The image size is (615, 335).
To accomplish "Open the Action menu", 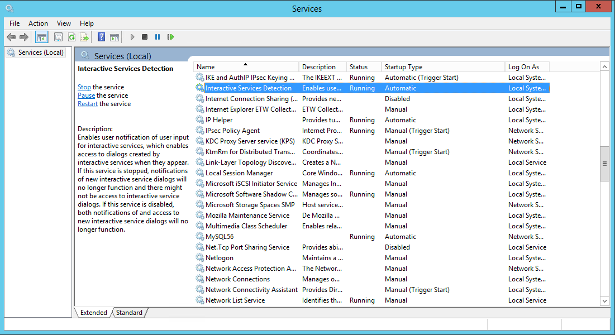I will tap(38, 23).
